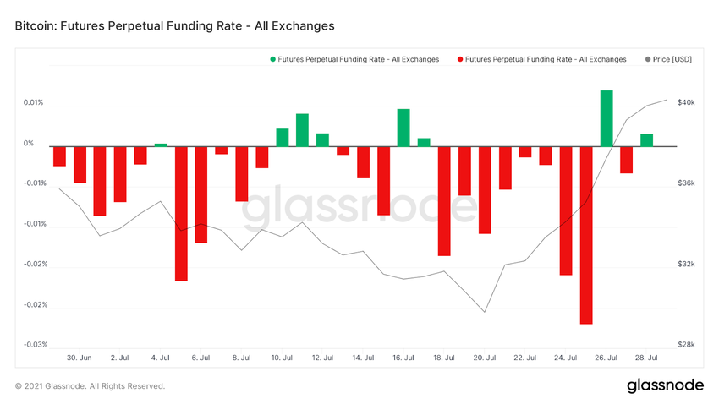Toggle the Price [USD] legend label

coord(673,59)
